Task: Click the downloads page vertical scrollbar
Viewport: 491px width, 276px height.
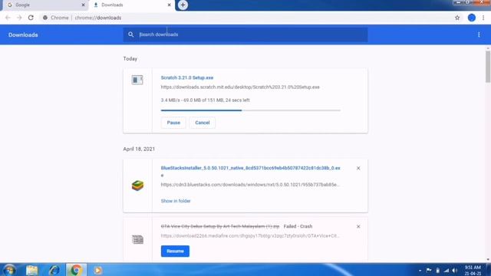Action: click(x=488, y=67)
